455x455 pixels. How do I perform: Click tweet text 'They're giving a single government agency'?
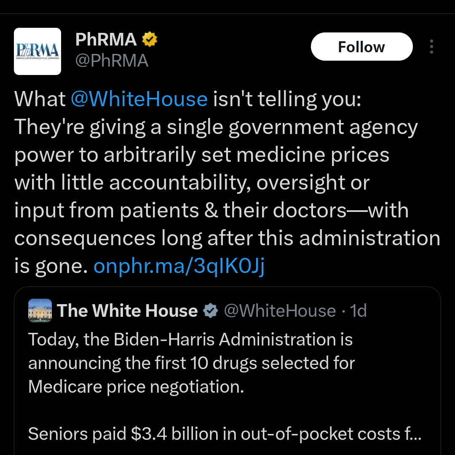click(x=216, y=127)
